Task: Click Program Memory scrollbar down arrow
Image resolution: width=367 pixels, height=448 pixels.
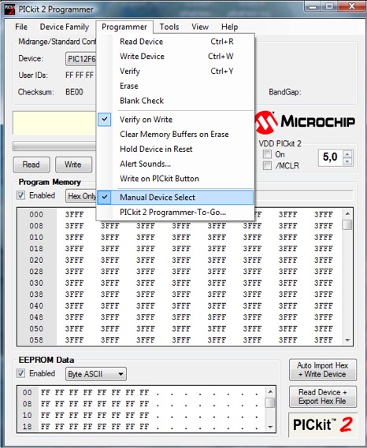Action: tap(347, 340)
